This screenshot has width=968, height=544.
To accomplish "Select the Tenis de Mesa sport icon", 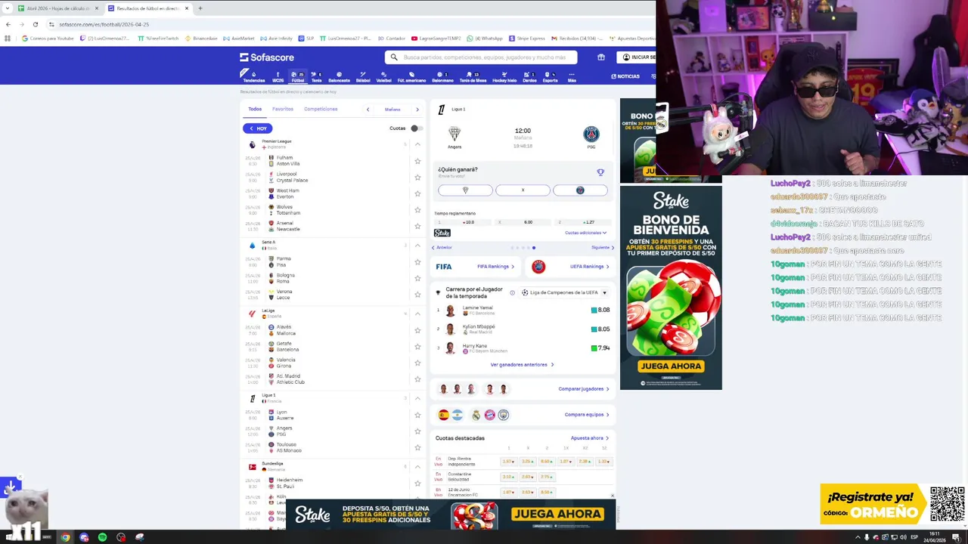I will 473,77.
